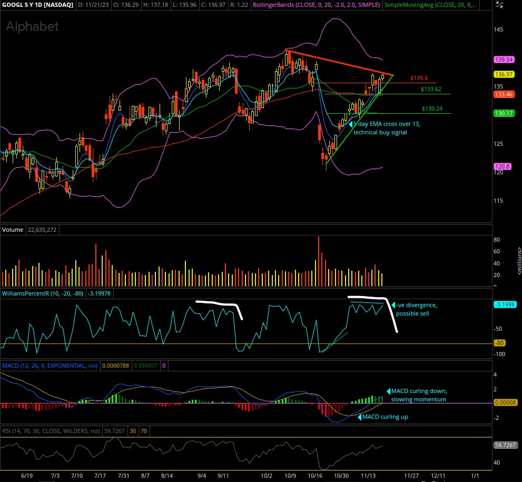Screen dimensions: 522x482
Task: Open the MACD (12, 26, 9, EXPONENTIAL) study label
Action: pyautogui.click(x=50, y=366)
